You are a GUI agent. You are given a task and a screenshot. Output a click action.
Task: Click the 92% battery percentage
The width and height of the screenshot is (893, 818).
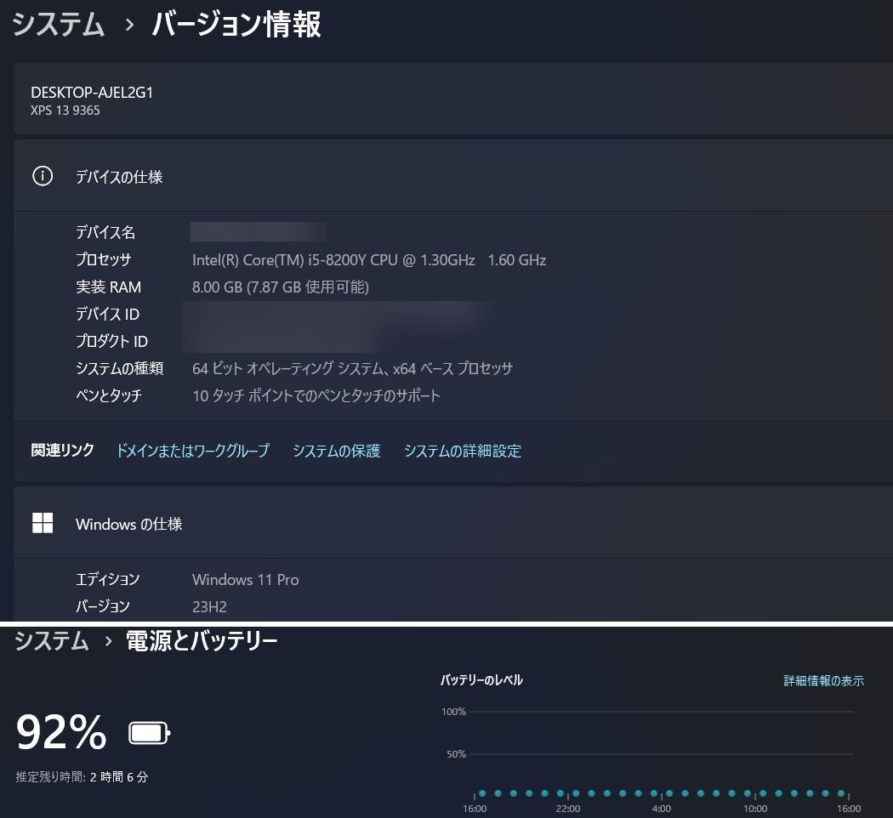pos(61,732)
